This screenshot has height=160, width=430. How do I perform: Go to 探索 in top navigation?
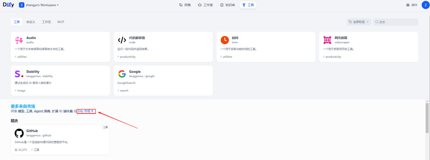click(x=185, y=5)
